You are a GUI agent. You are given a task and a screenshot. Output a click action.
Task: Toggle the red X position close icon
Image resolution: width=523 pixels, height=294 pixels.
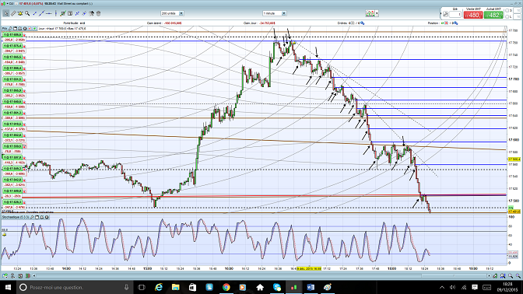(x=446, y=23)
